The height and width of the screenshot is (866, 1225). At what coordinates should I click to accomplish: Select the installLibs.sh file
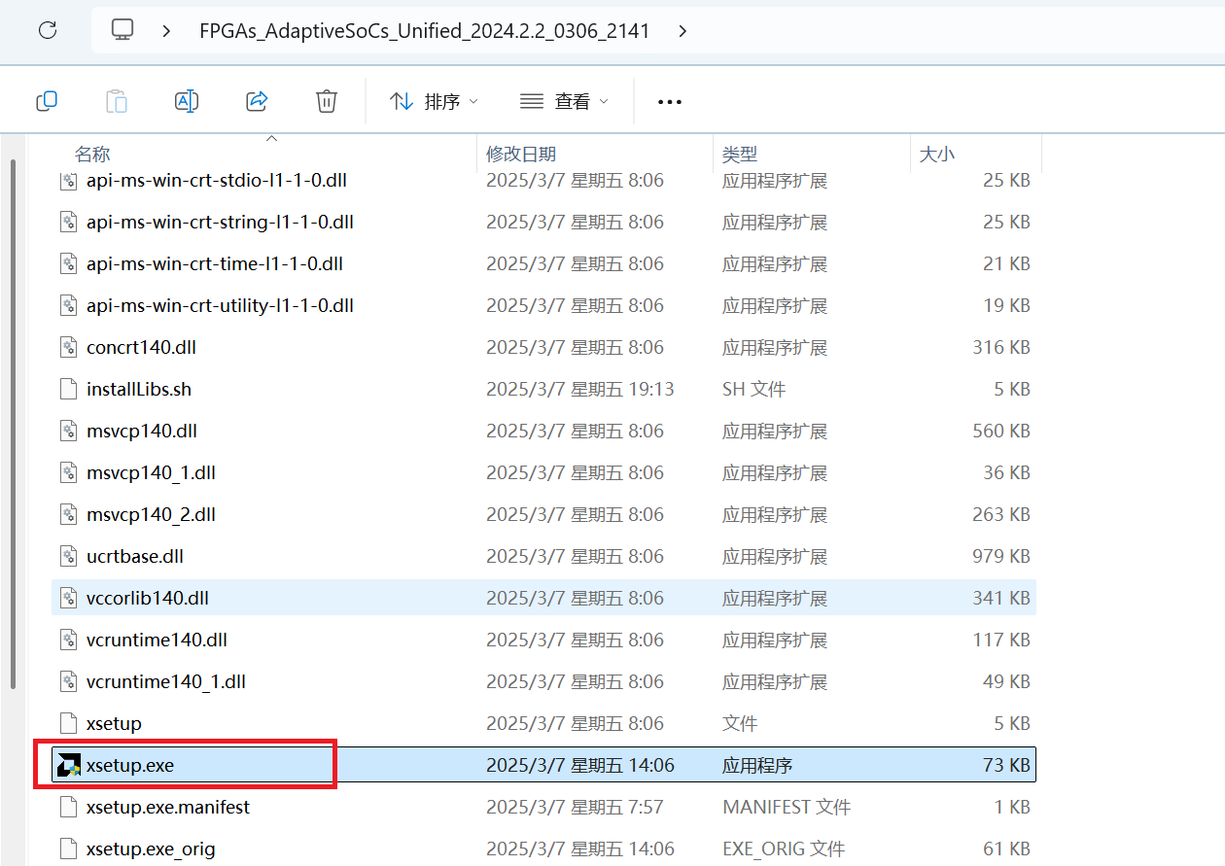[x=139, y=389]
